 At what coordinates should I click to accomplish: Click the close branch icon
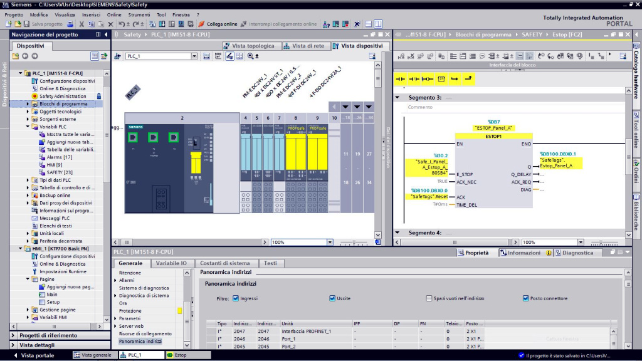[468, 79]
